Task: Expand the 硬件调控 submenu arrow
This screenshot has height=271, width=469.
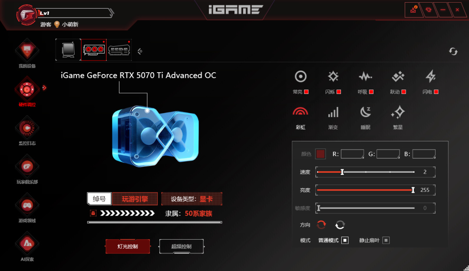Action: pos(44,88)
